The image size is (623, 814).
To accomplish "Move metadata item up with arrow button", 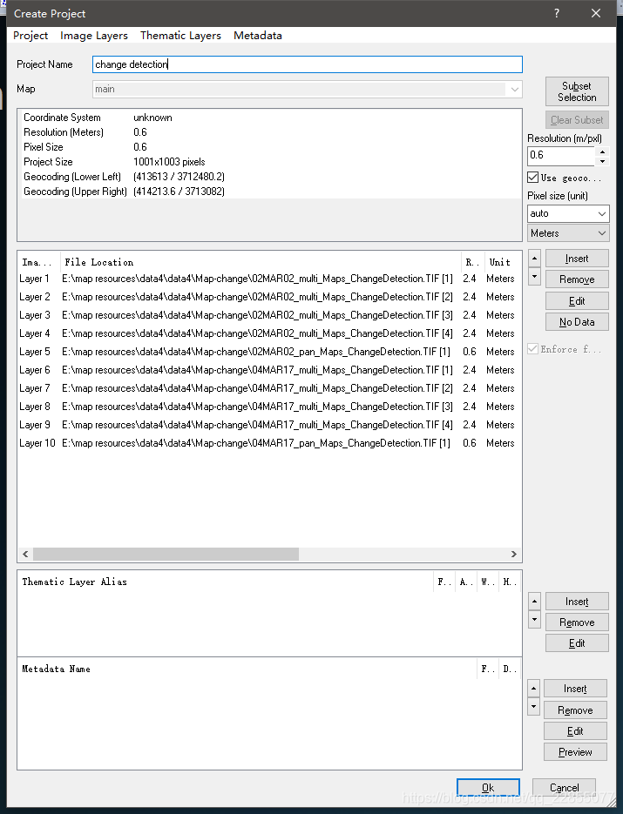I will click(x=533, y=689).
